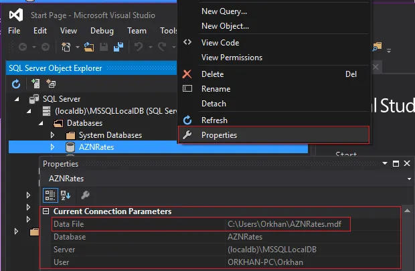Click the Server property value (localdb)\MSSQLLocalDB
The image size is (415, 271).
[272, 250]
